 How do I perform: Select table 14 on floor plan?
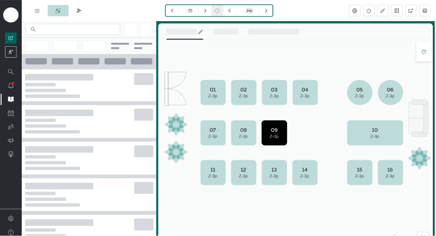tap(305, 173)
